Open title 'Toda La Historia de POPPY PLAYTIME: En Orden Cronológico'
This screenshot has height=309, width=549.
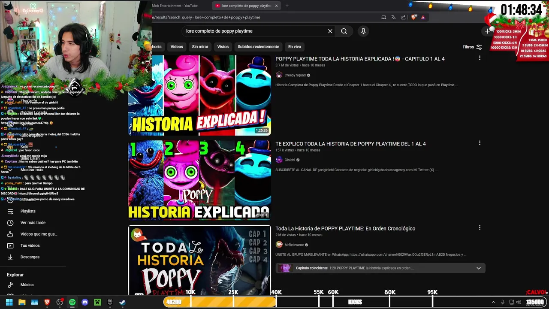click(345, 228)
